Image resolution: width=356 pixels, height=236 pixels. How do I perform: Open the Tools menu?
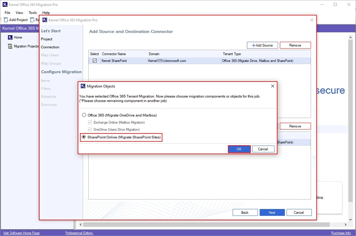[x=32, y=12]
